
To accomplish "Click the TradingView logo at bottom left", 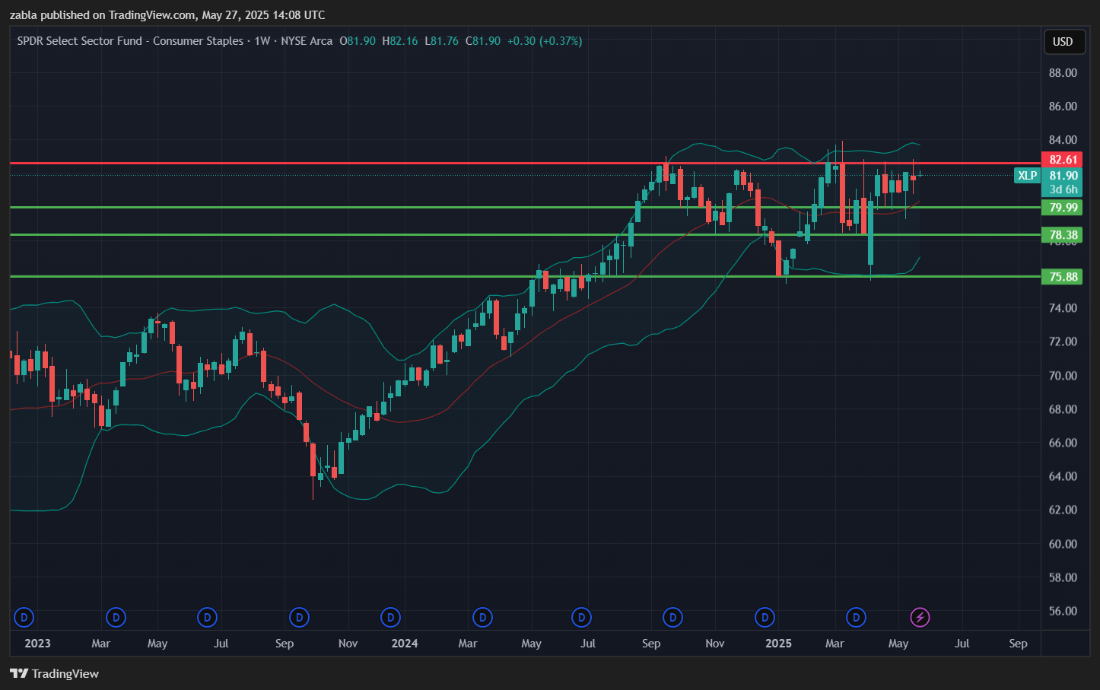I will tap(55, 673).
